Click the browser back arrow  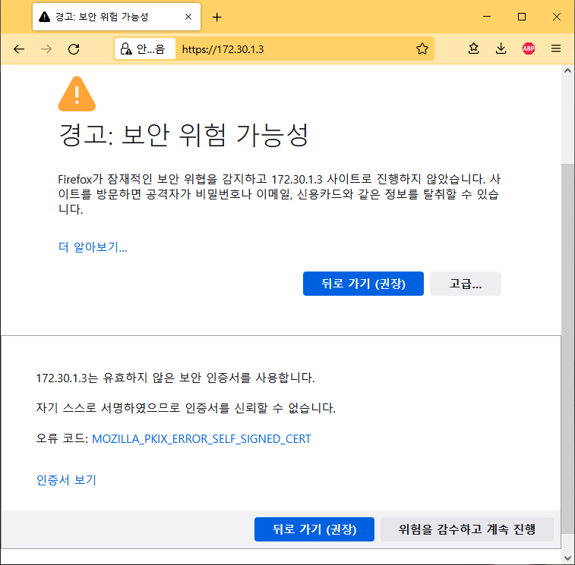[19, 49]
